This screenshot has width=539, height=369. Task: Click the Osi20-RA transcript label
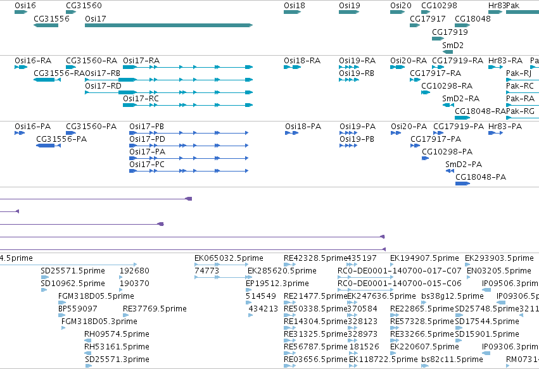pyautogui.click(x=409, y=61)
